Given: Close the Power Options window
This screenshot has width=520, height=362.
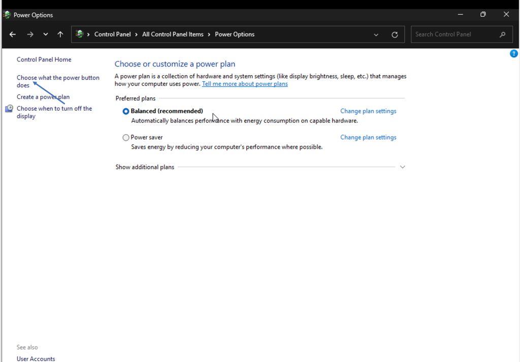Looking at the screenshot, I should click(x=506, y=14).
